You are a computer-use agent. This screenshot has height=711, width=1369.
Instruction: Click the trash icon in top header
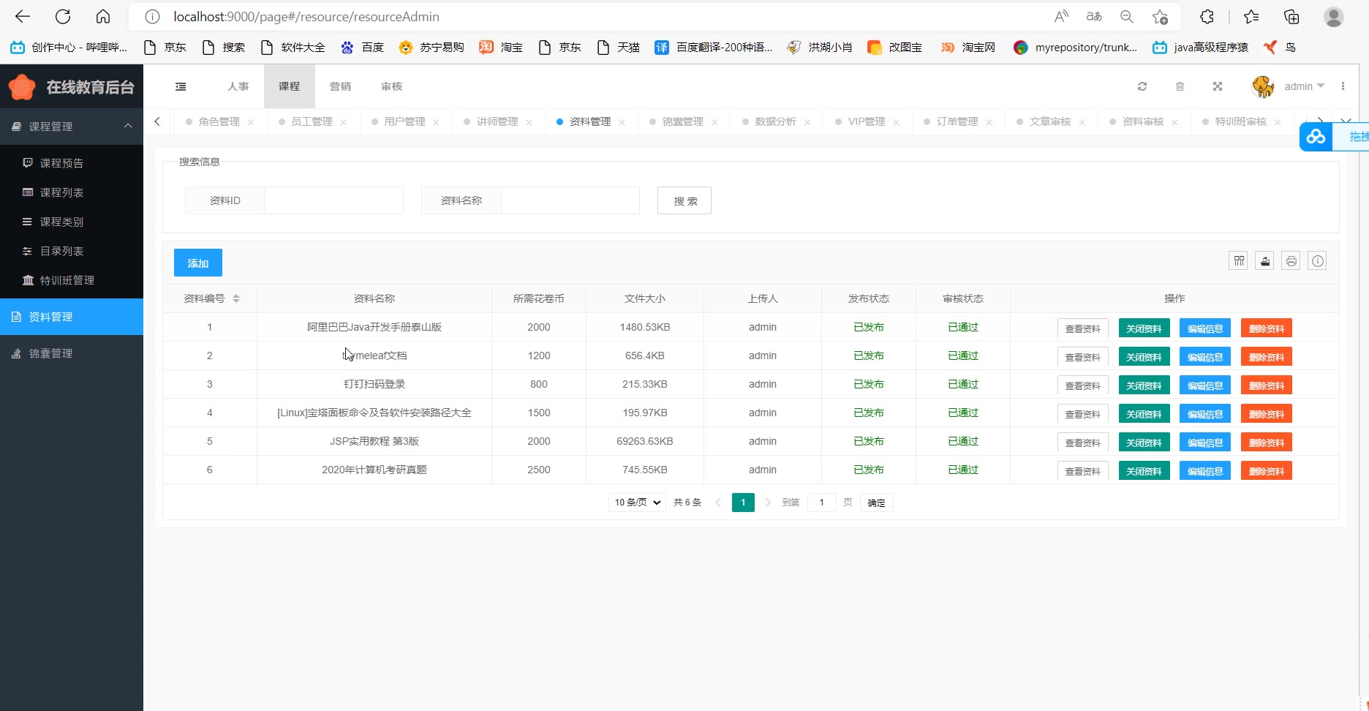point(1180,86)
